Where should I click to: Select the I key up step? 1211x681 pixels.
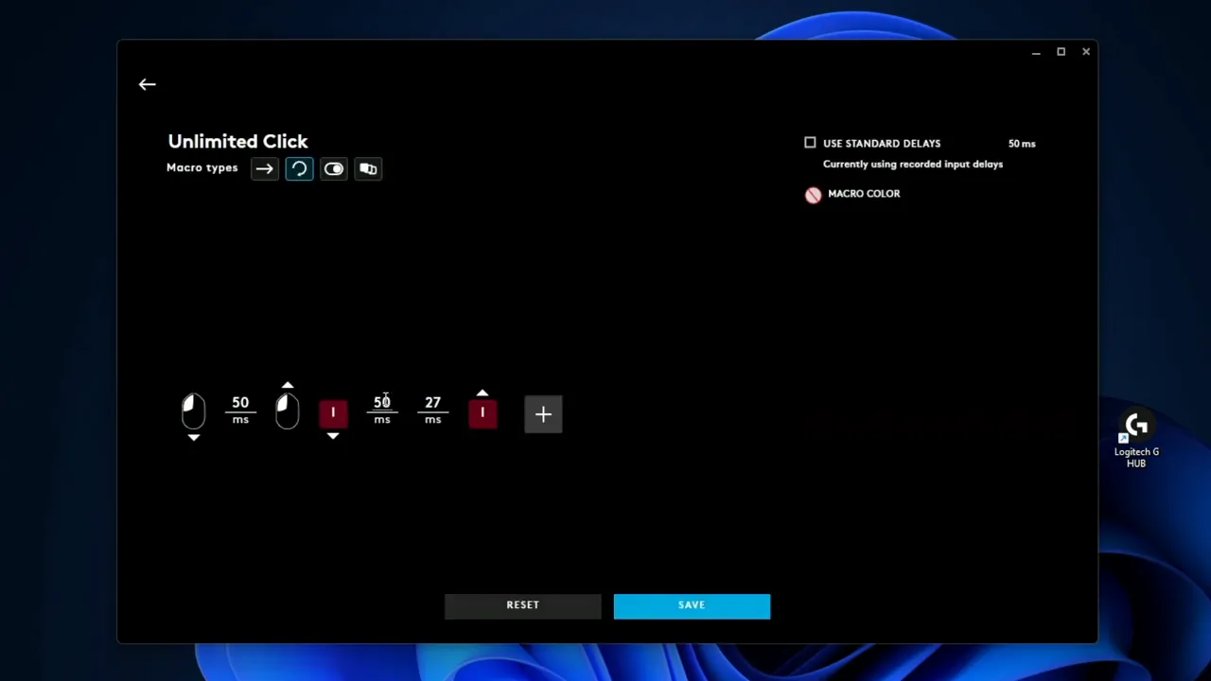(x=483, y=413)
